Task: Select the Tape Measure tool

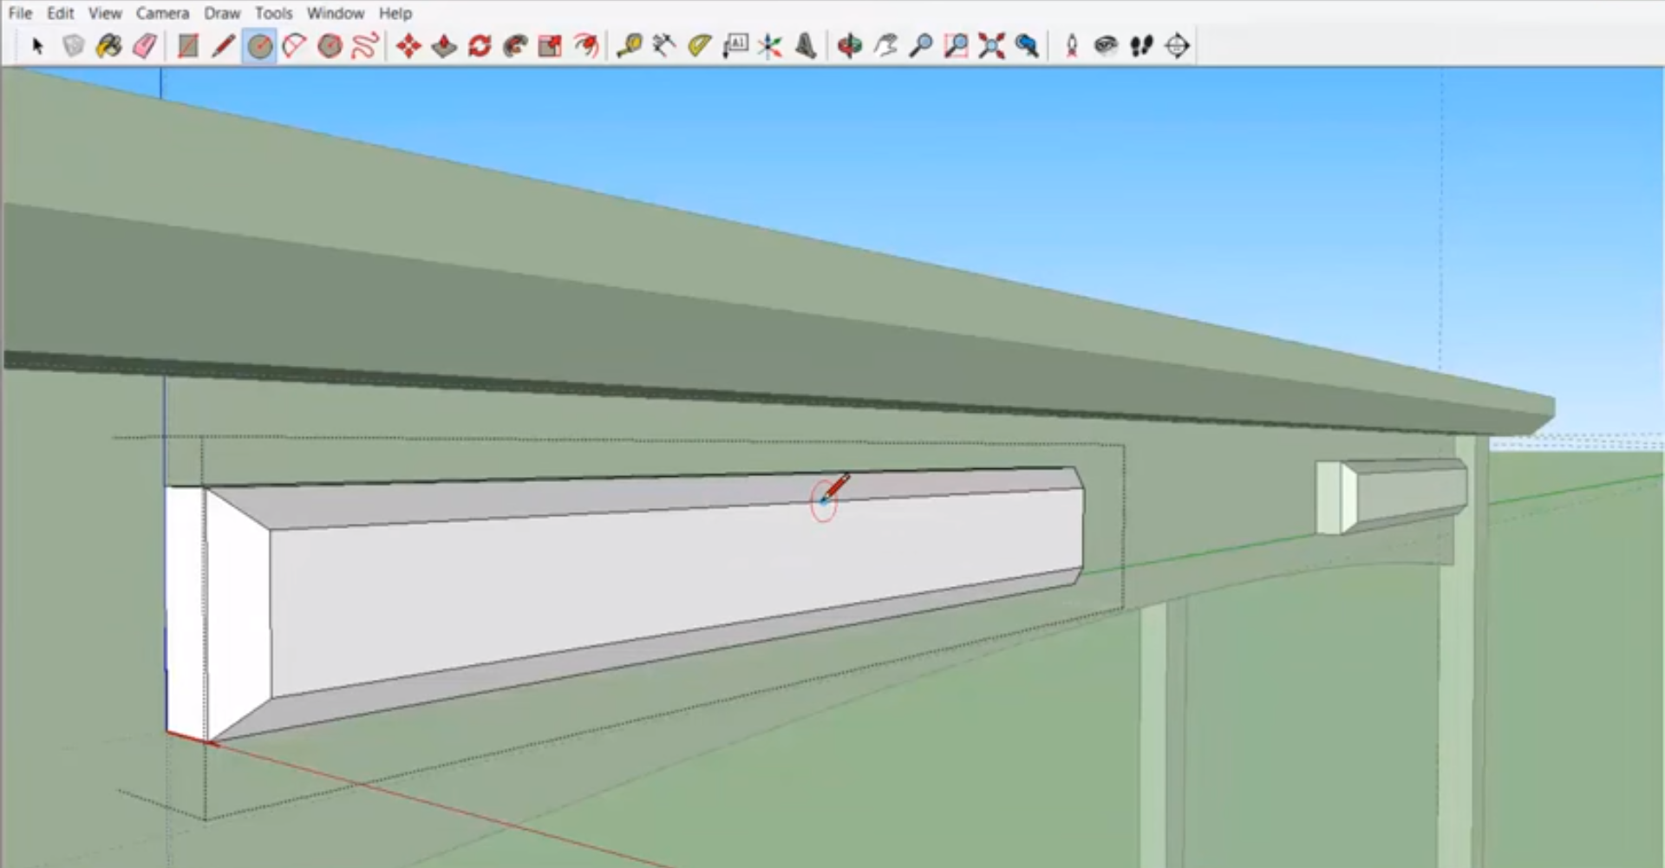Action: point(629,46)
